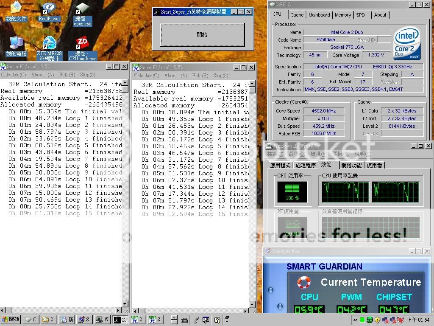Switch to the Memory tab in CPU-Z
Viewport: 434px width, 326px height.
tap(342, 15)
